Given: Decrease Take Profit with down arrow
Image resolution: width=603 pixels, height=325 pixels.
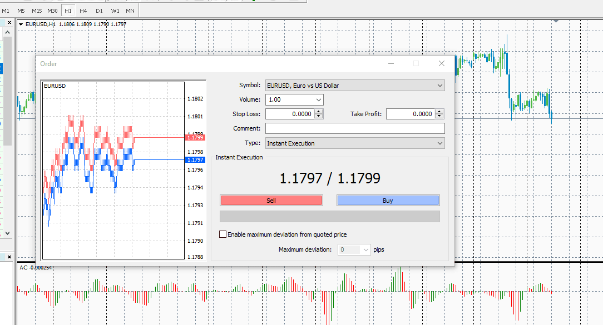Looking at the screenshot, I should click(439, 117).
